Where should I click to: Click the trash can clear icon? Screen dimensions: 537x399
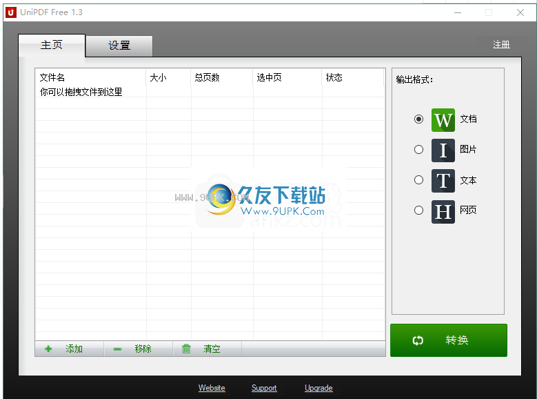click(186, 349)
